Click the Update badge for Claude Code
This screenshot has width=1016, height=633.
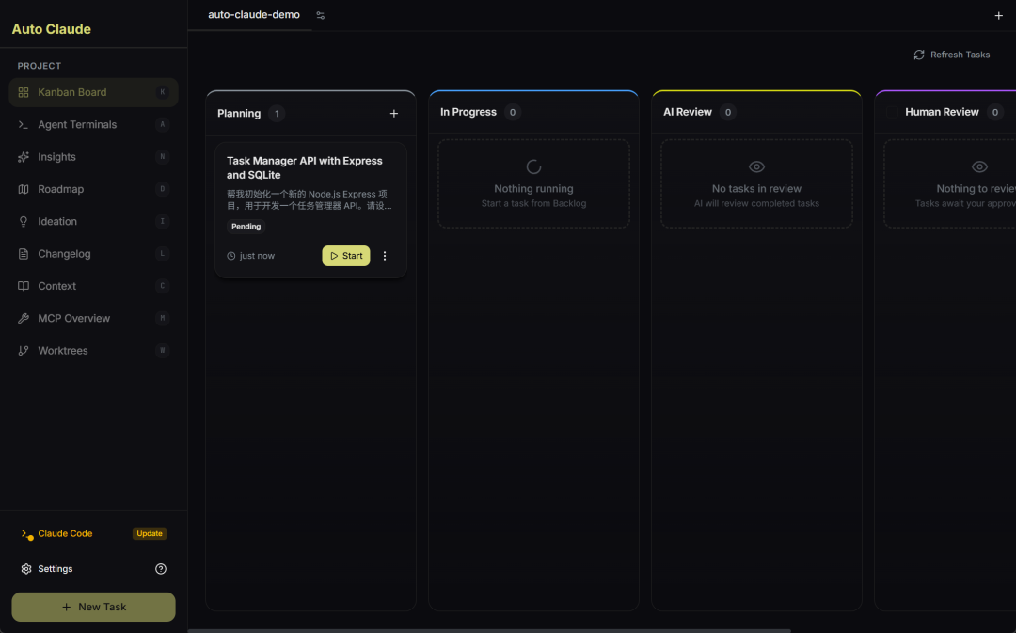click(150, 534)
